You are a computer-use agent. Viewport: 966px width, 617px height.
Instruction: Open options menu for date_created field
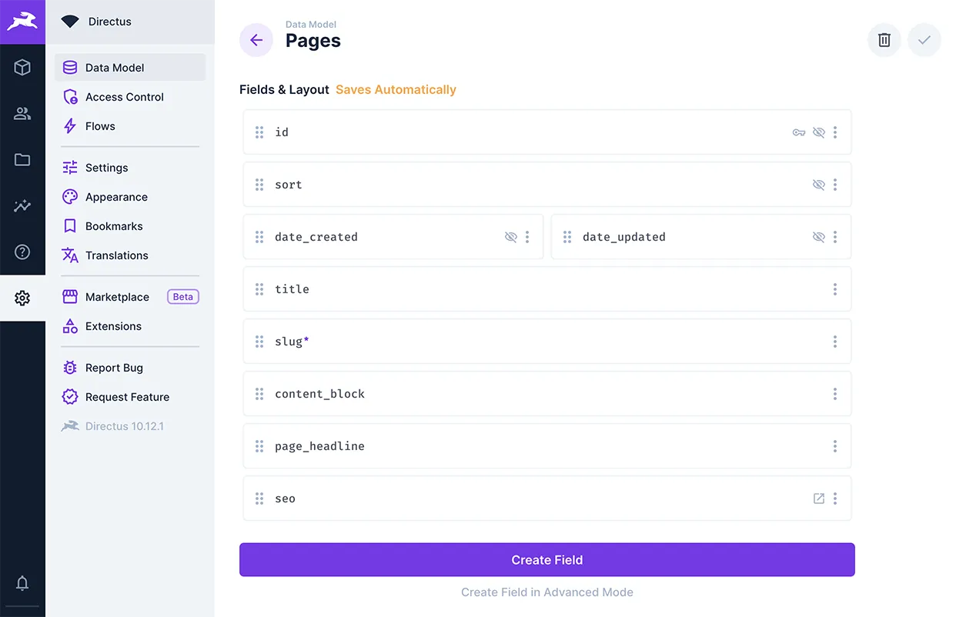tap(527, 237)
